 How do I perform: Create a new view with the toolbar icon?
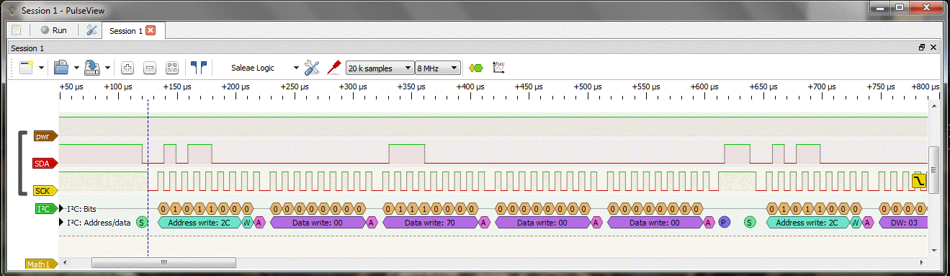click(27, 68)
